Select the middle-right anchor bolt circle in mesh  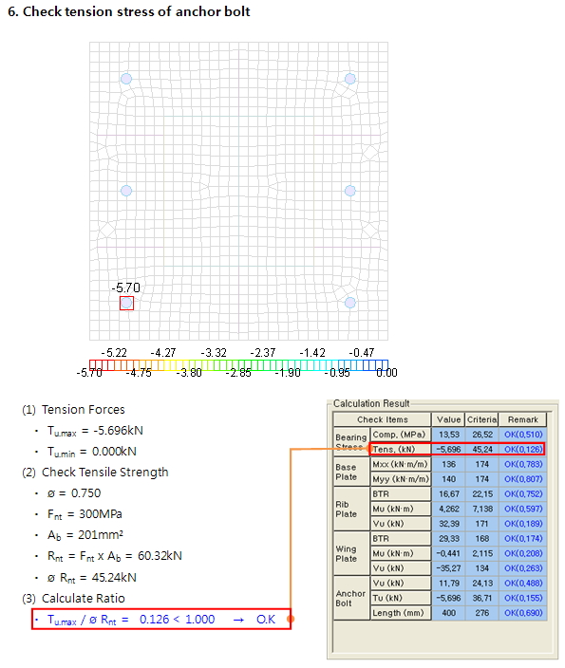pyautogui.click(x=350, y=191)
